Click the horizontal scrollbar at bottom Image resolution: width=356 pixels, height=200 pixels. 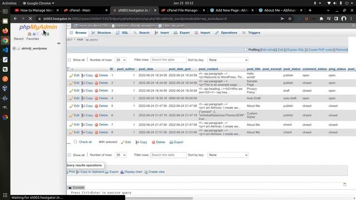click(159, 198)
